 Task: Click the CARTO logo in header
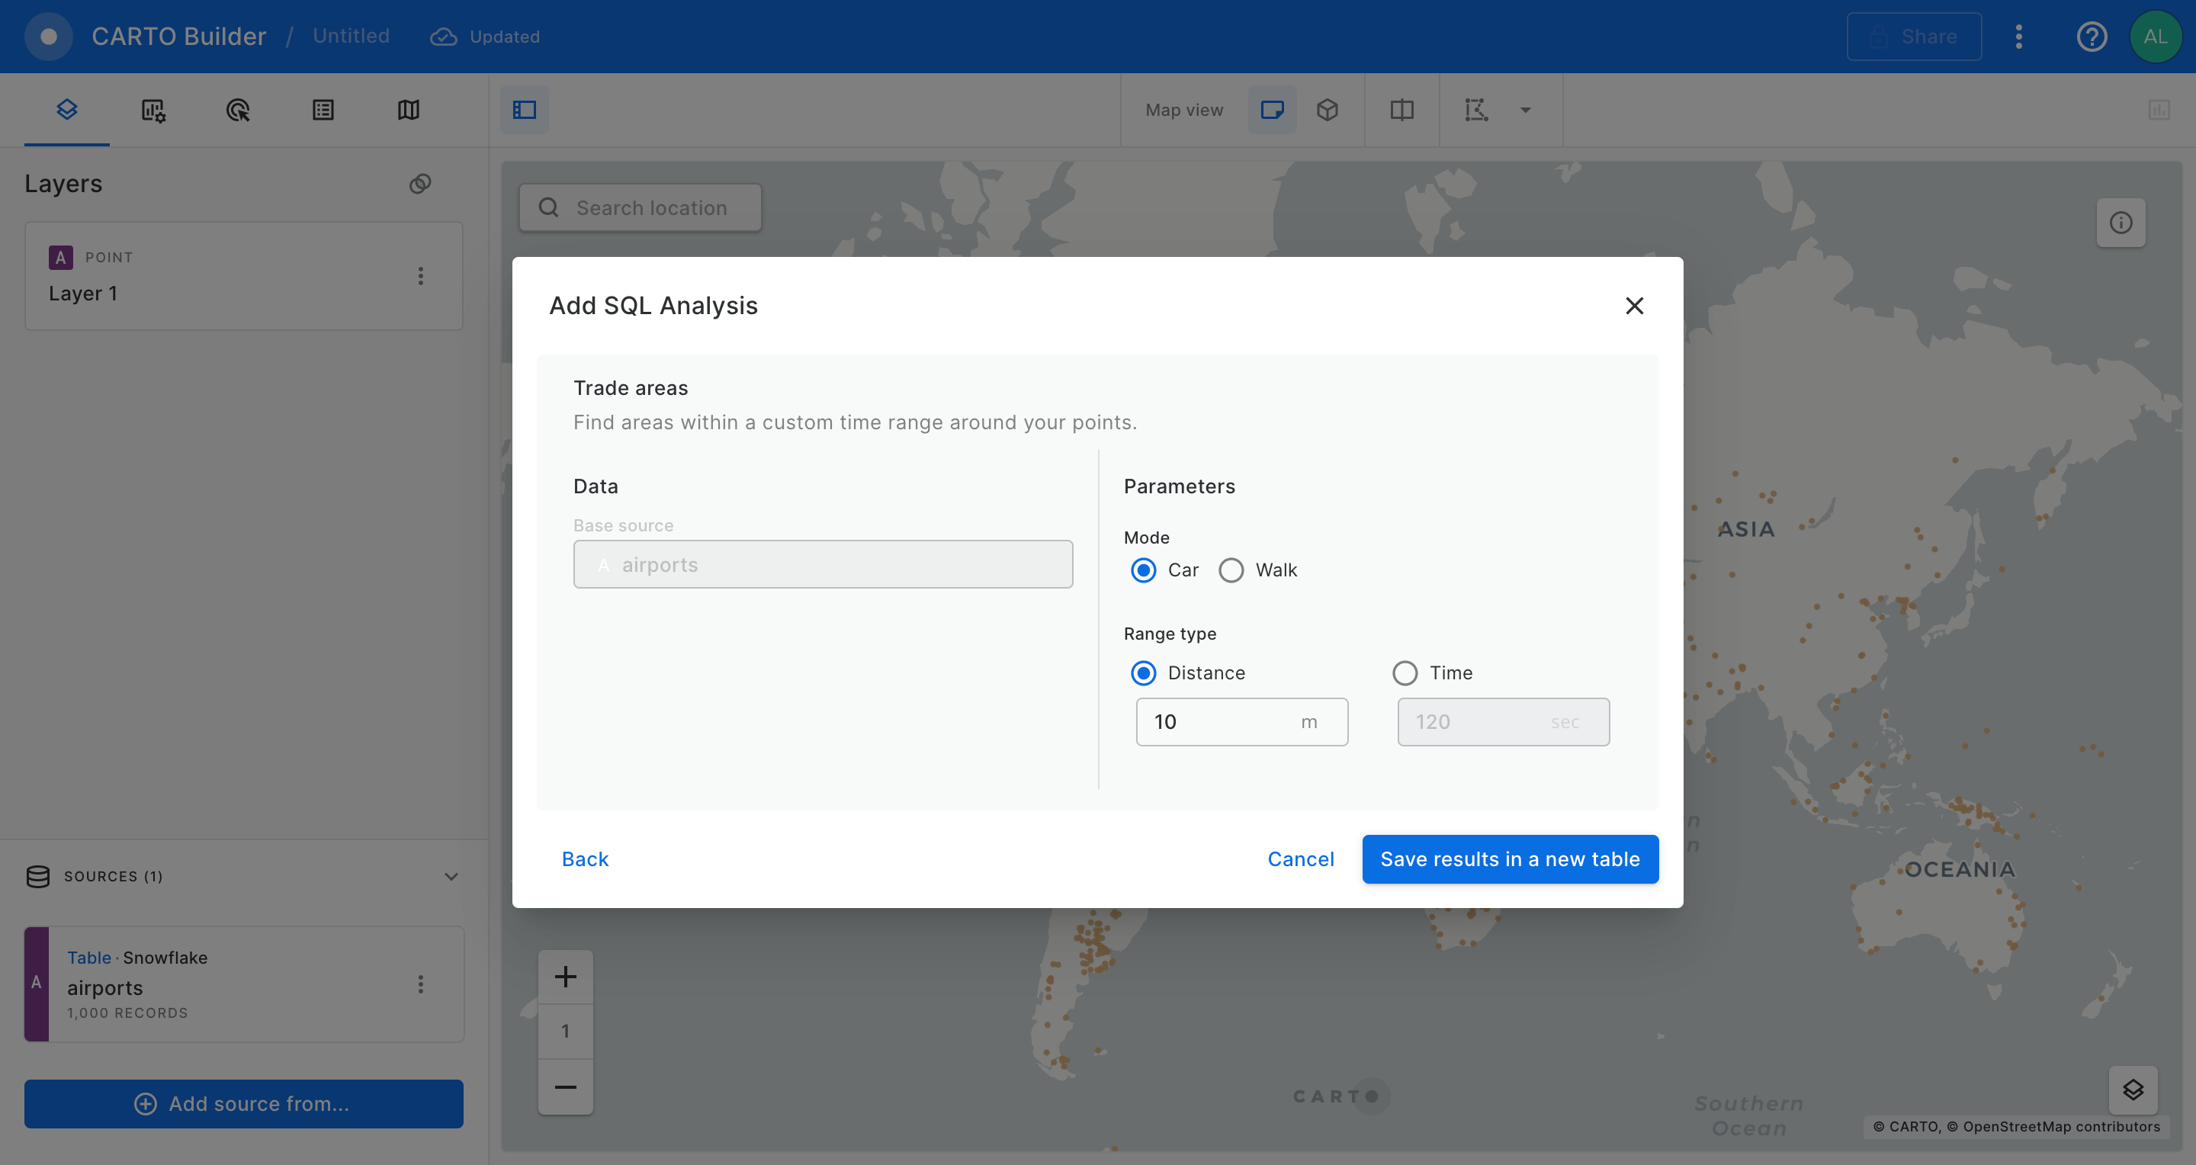click(49, 37)
